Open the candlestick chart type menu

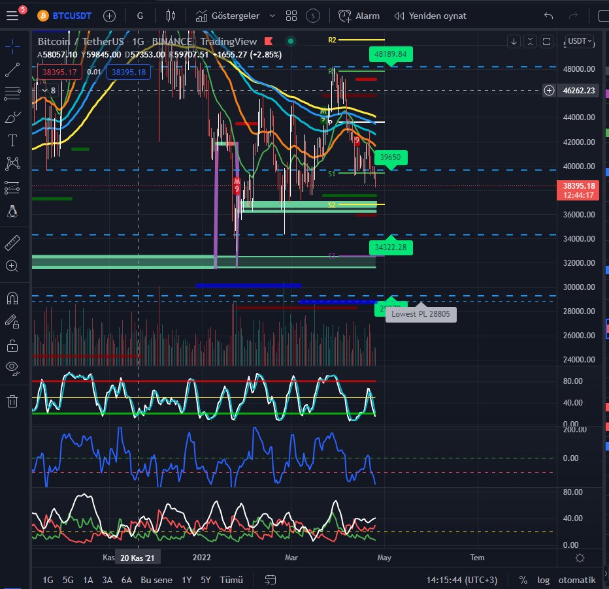click(x=171, y=16)
